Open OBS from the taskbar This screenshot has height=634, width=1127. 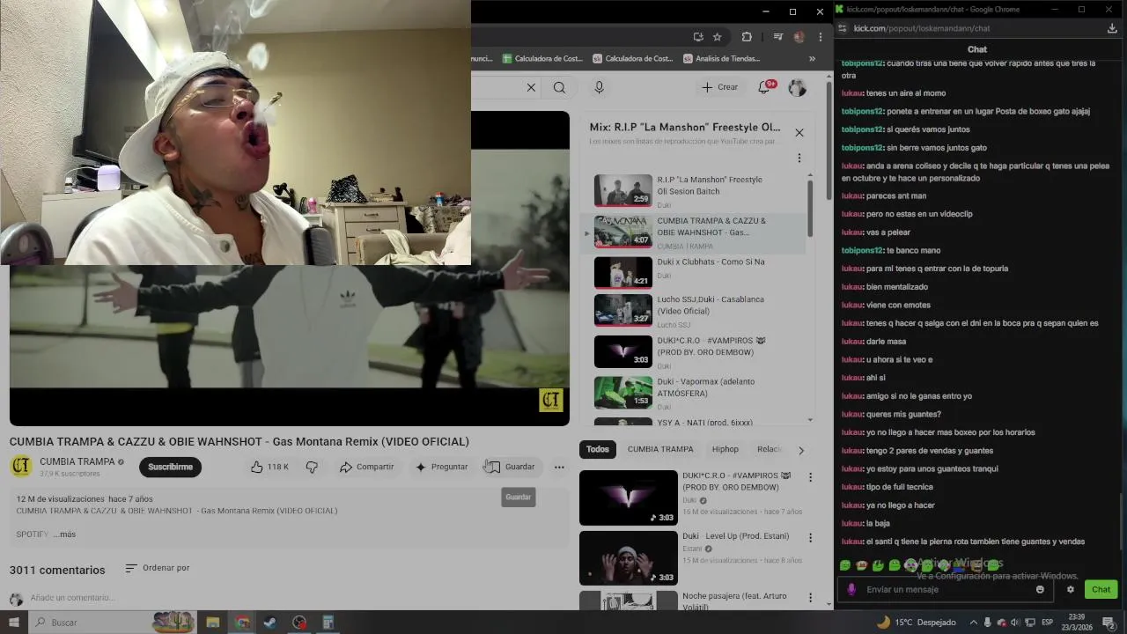click(x=299, y=623)
